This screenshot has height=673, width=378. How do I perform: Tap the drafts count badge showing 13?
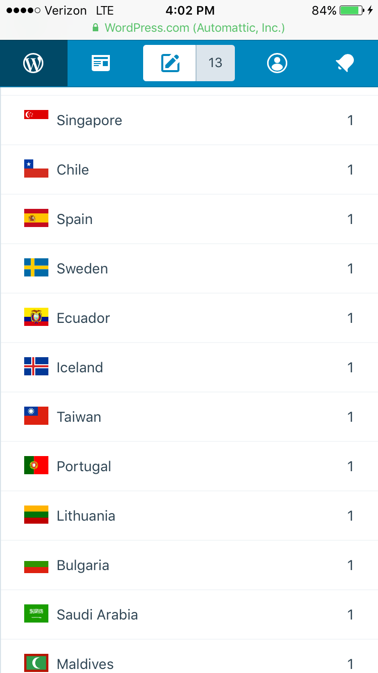coord(215,63)
